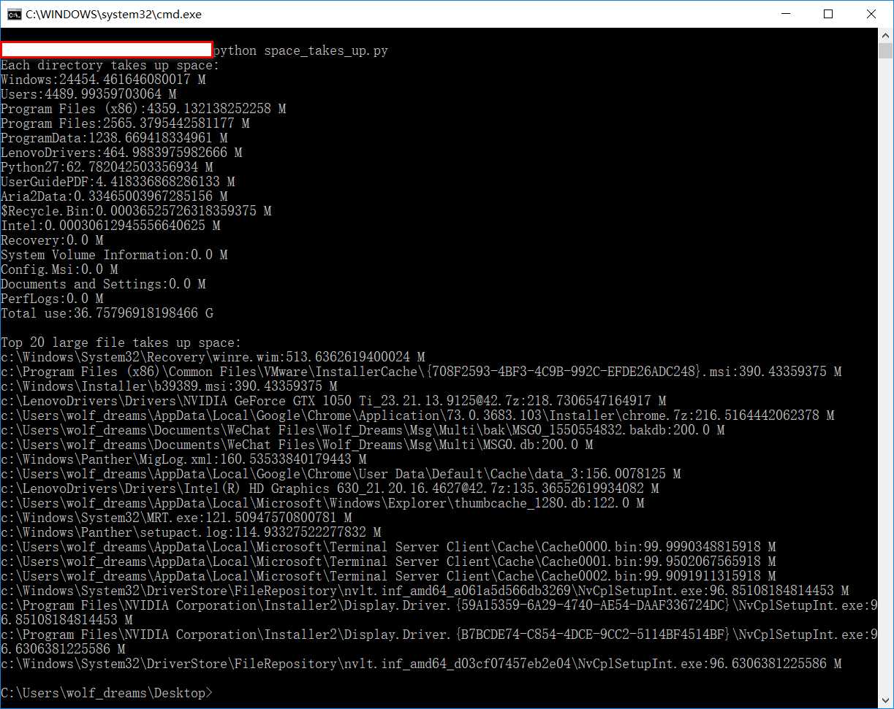The width and height of the screenshot is (894, 709).
Task: Click the Display.Driver.{59A15359 NvCplSetupInt.exe line
Action: [439, 613]
